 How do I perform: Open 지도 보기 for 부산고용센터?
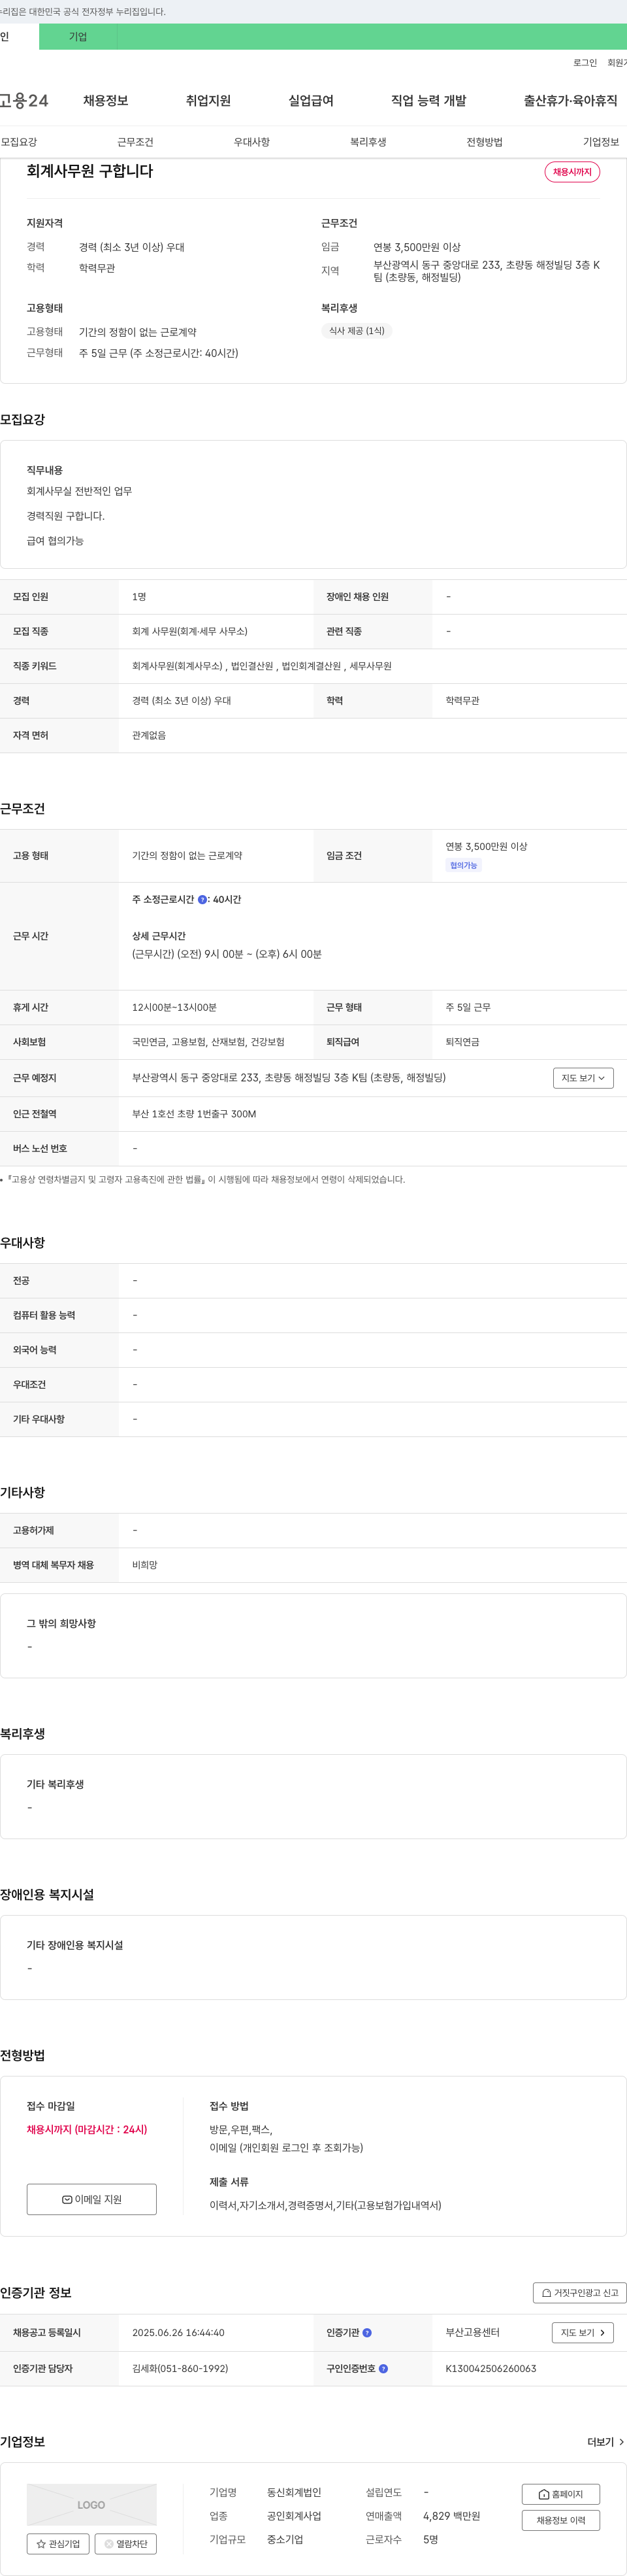pyautogui.click(x=583, y=2332)
